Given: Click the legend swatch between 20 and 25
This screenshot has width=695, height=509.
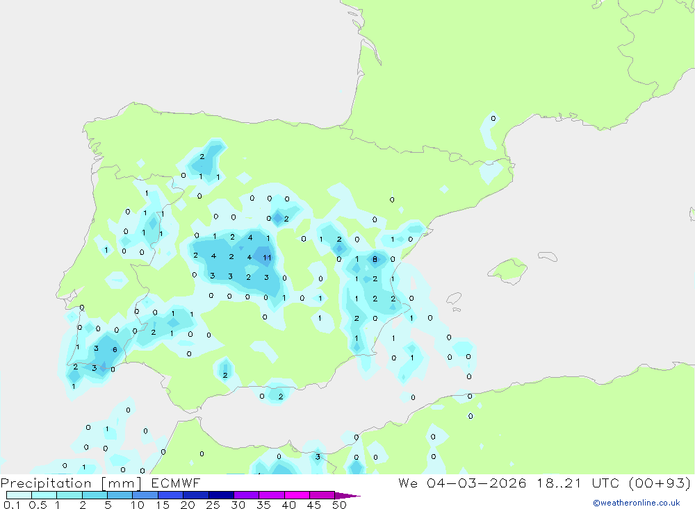Looking at the screenshot, I should [196, 495].
